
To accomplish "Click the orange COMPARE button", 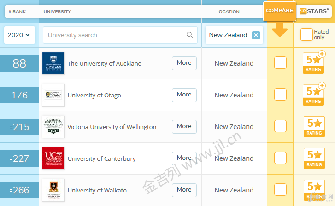I will tap(279, 11).
